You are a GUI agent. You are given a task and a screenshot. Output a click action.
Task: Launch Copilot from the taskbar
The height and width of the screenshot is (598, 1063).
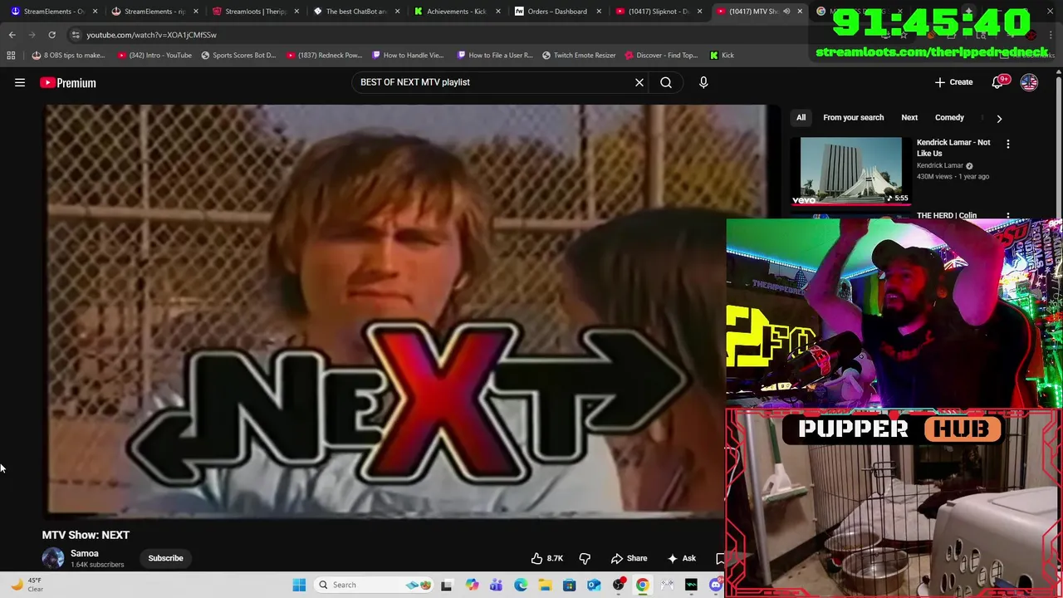point(472,585)
